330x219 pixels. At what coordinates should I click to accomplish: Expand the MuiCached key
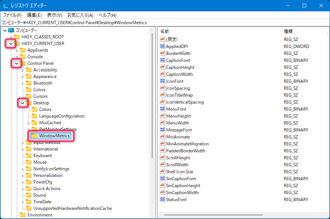point(28,123)
